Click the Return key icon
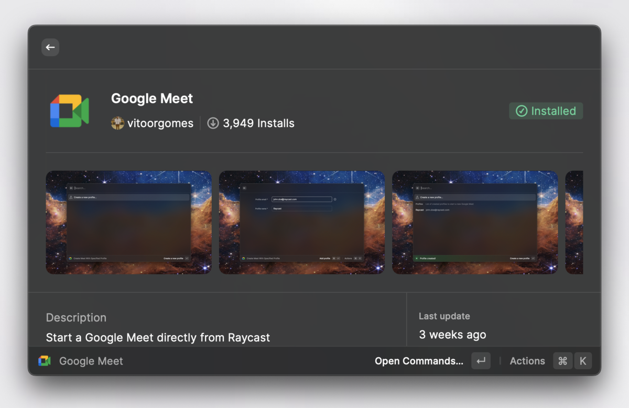 pos(481,361)
